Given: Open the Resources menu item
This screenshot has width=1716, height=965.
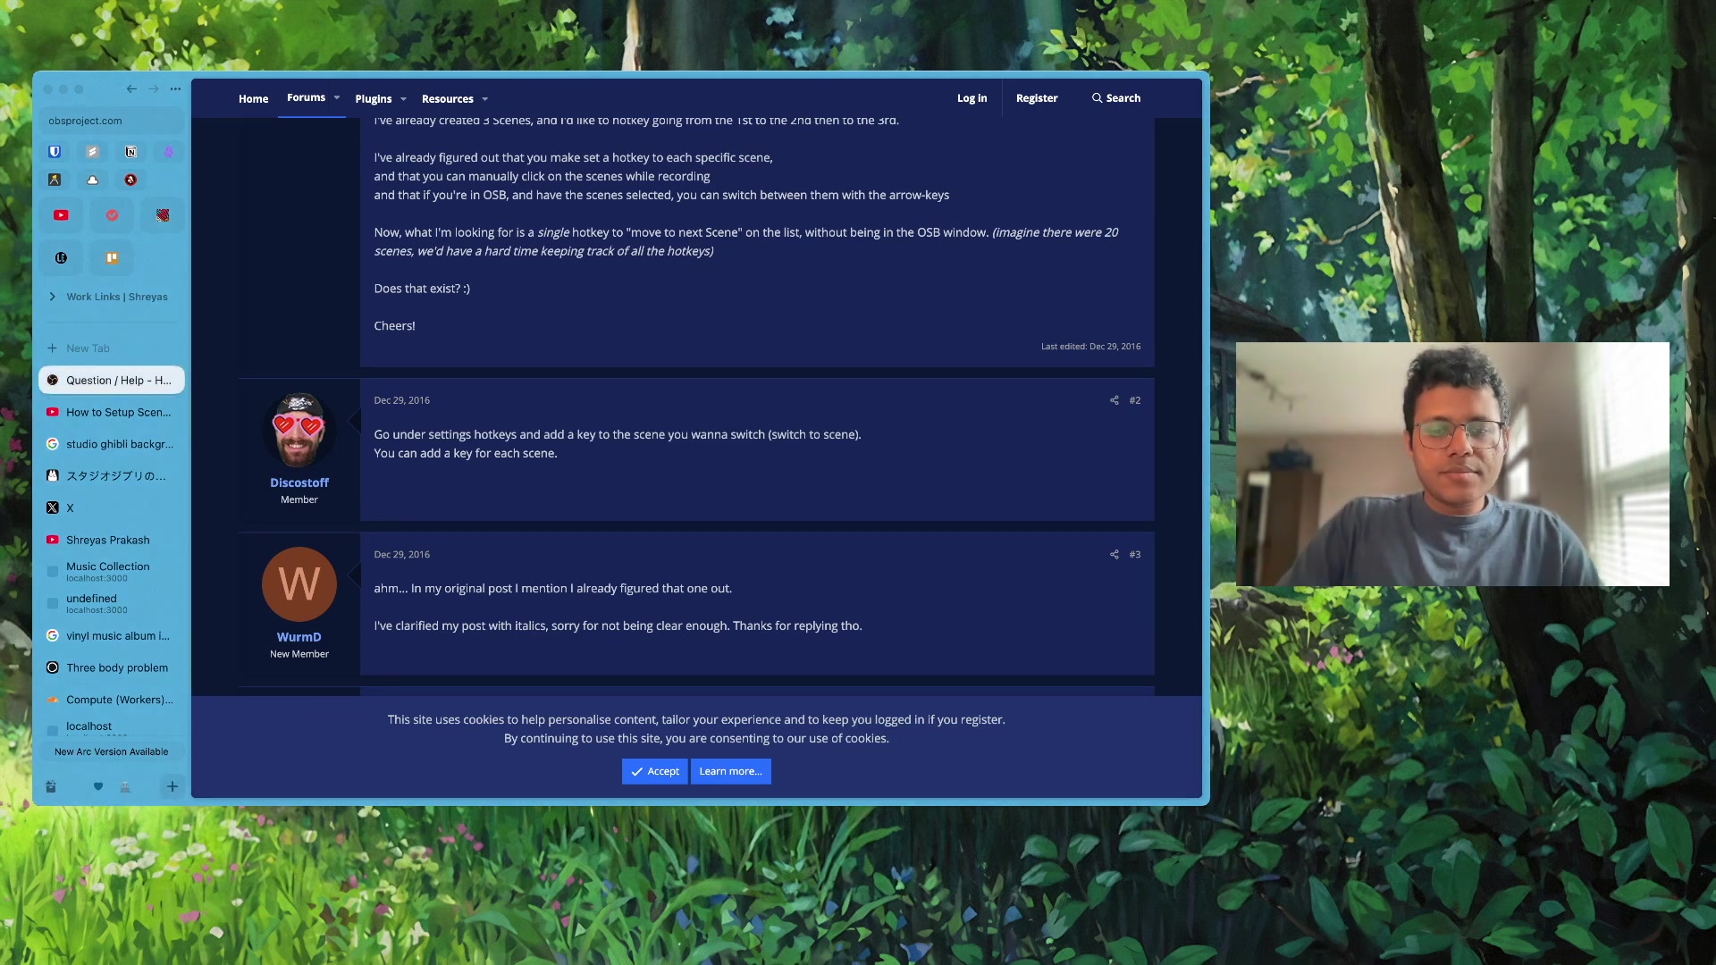Looking at the screenshot, I should 447,99.
